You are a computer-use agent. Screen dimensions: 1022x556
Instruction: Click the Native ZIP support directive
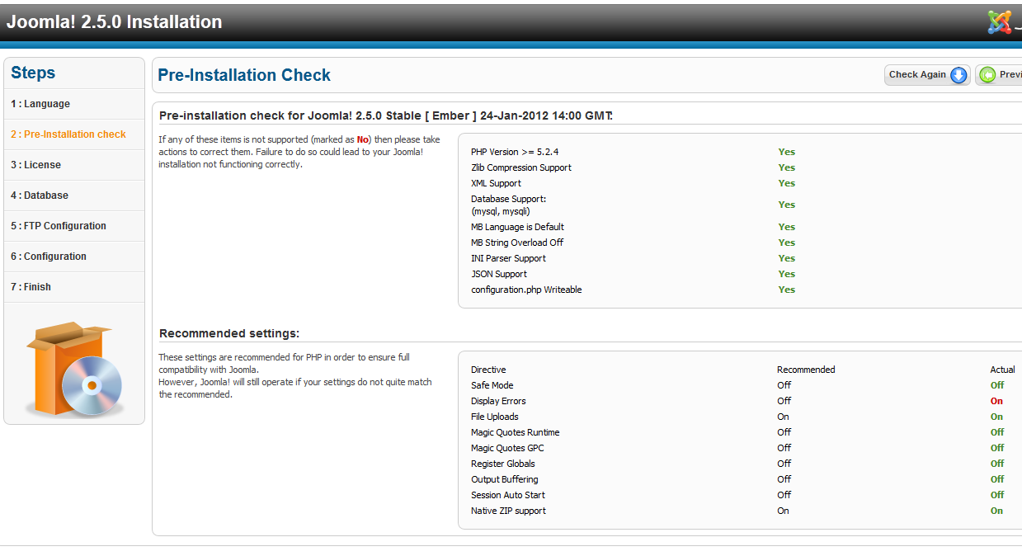[508, 511]
